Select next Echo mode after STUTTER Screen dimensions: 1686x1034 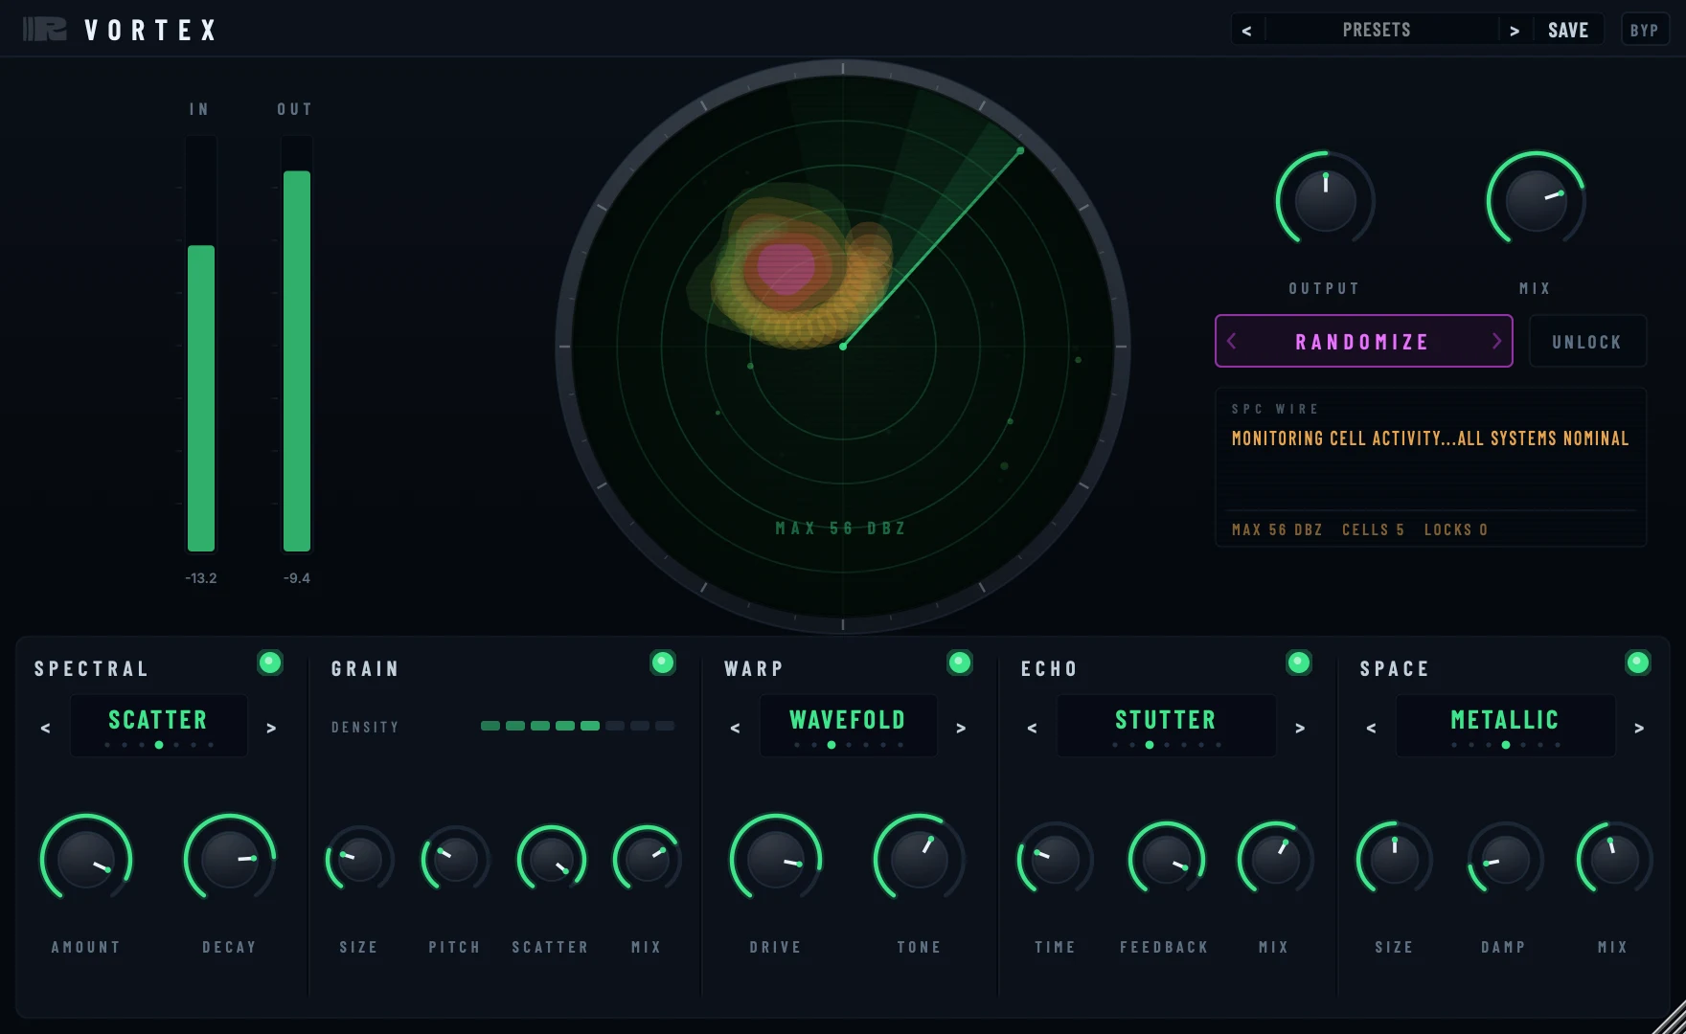coord(1300,729)
